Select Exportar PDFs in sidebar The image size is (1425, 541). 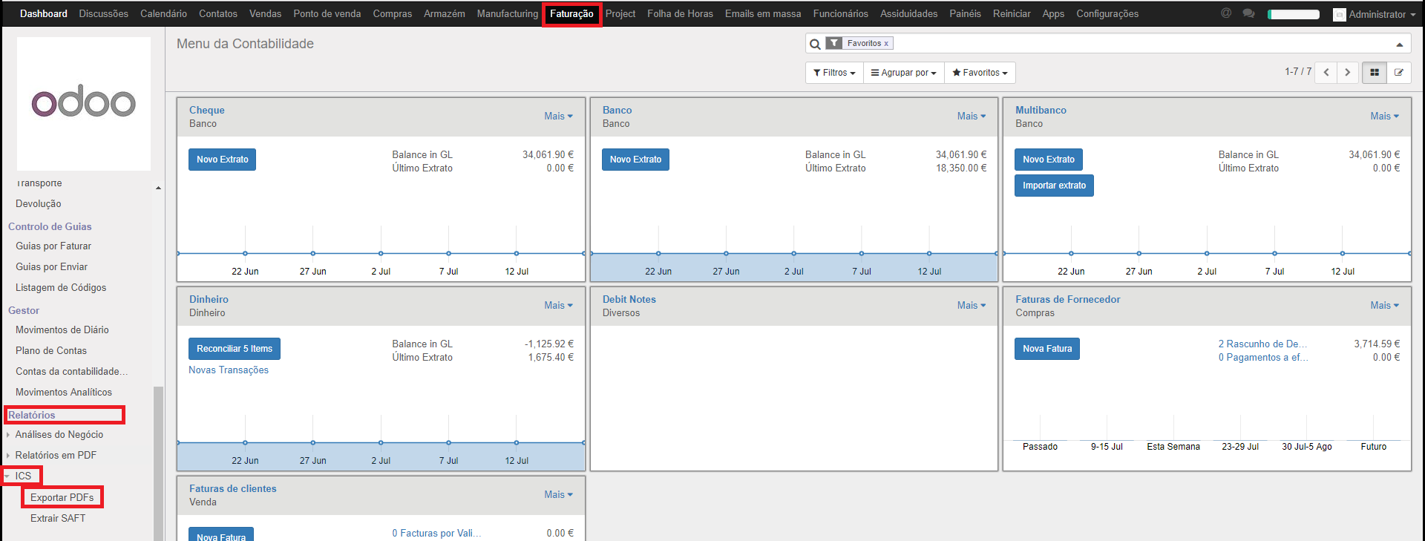click(x=62, y=497)
